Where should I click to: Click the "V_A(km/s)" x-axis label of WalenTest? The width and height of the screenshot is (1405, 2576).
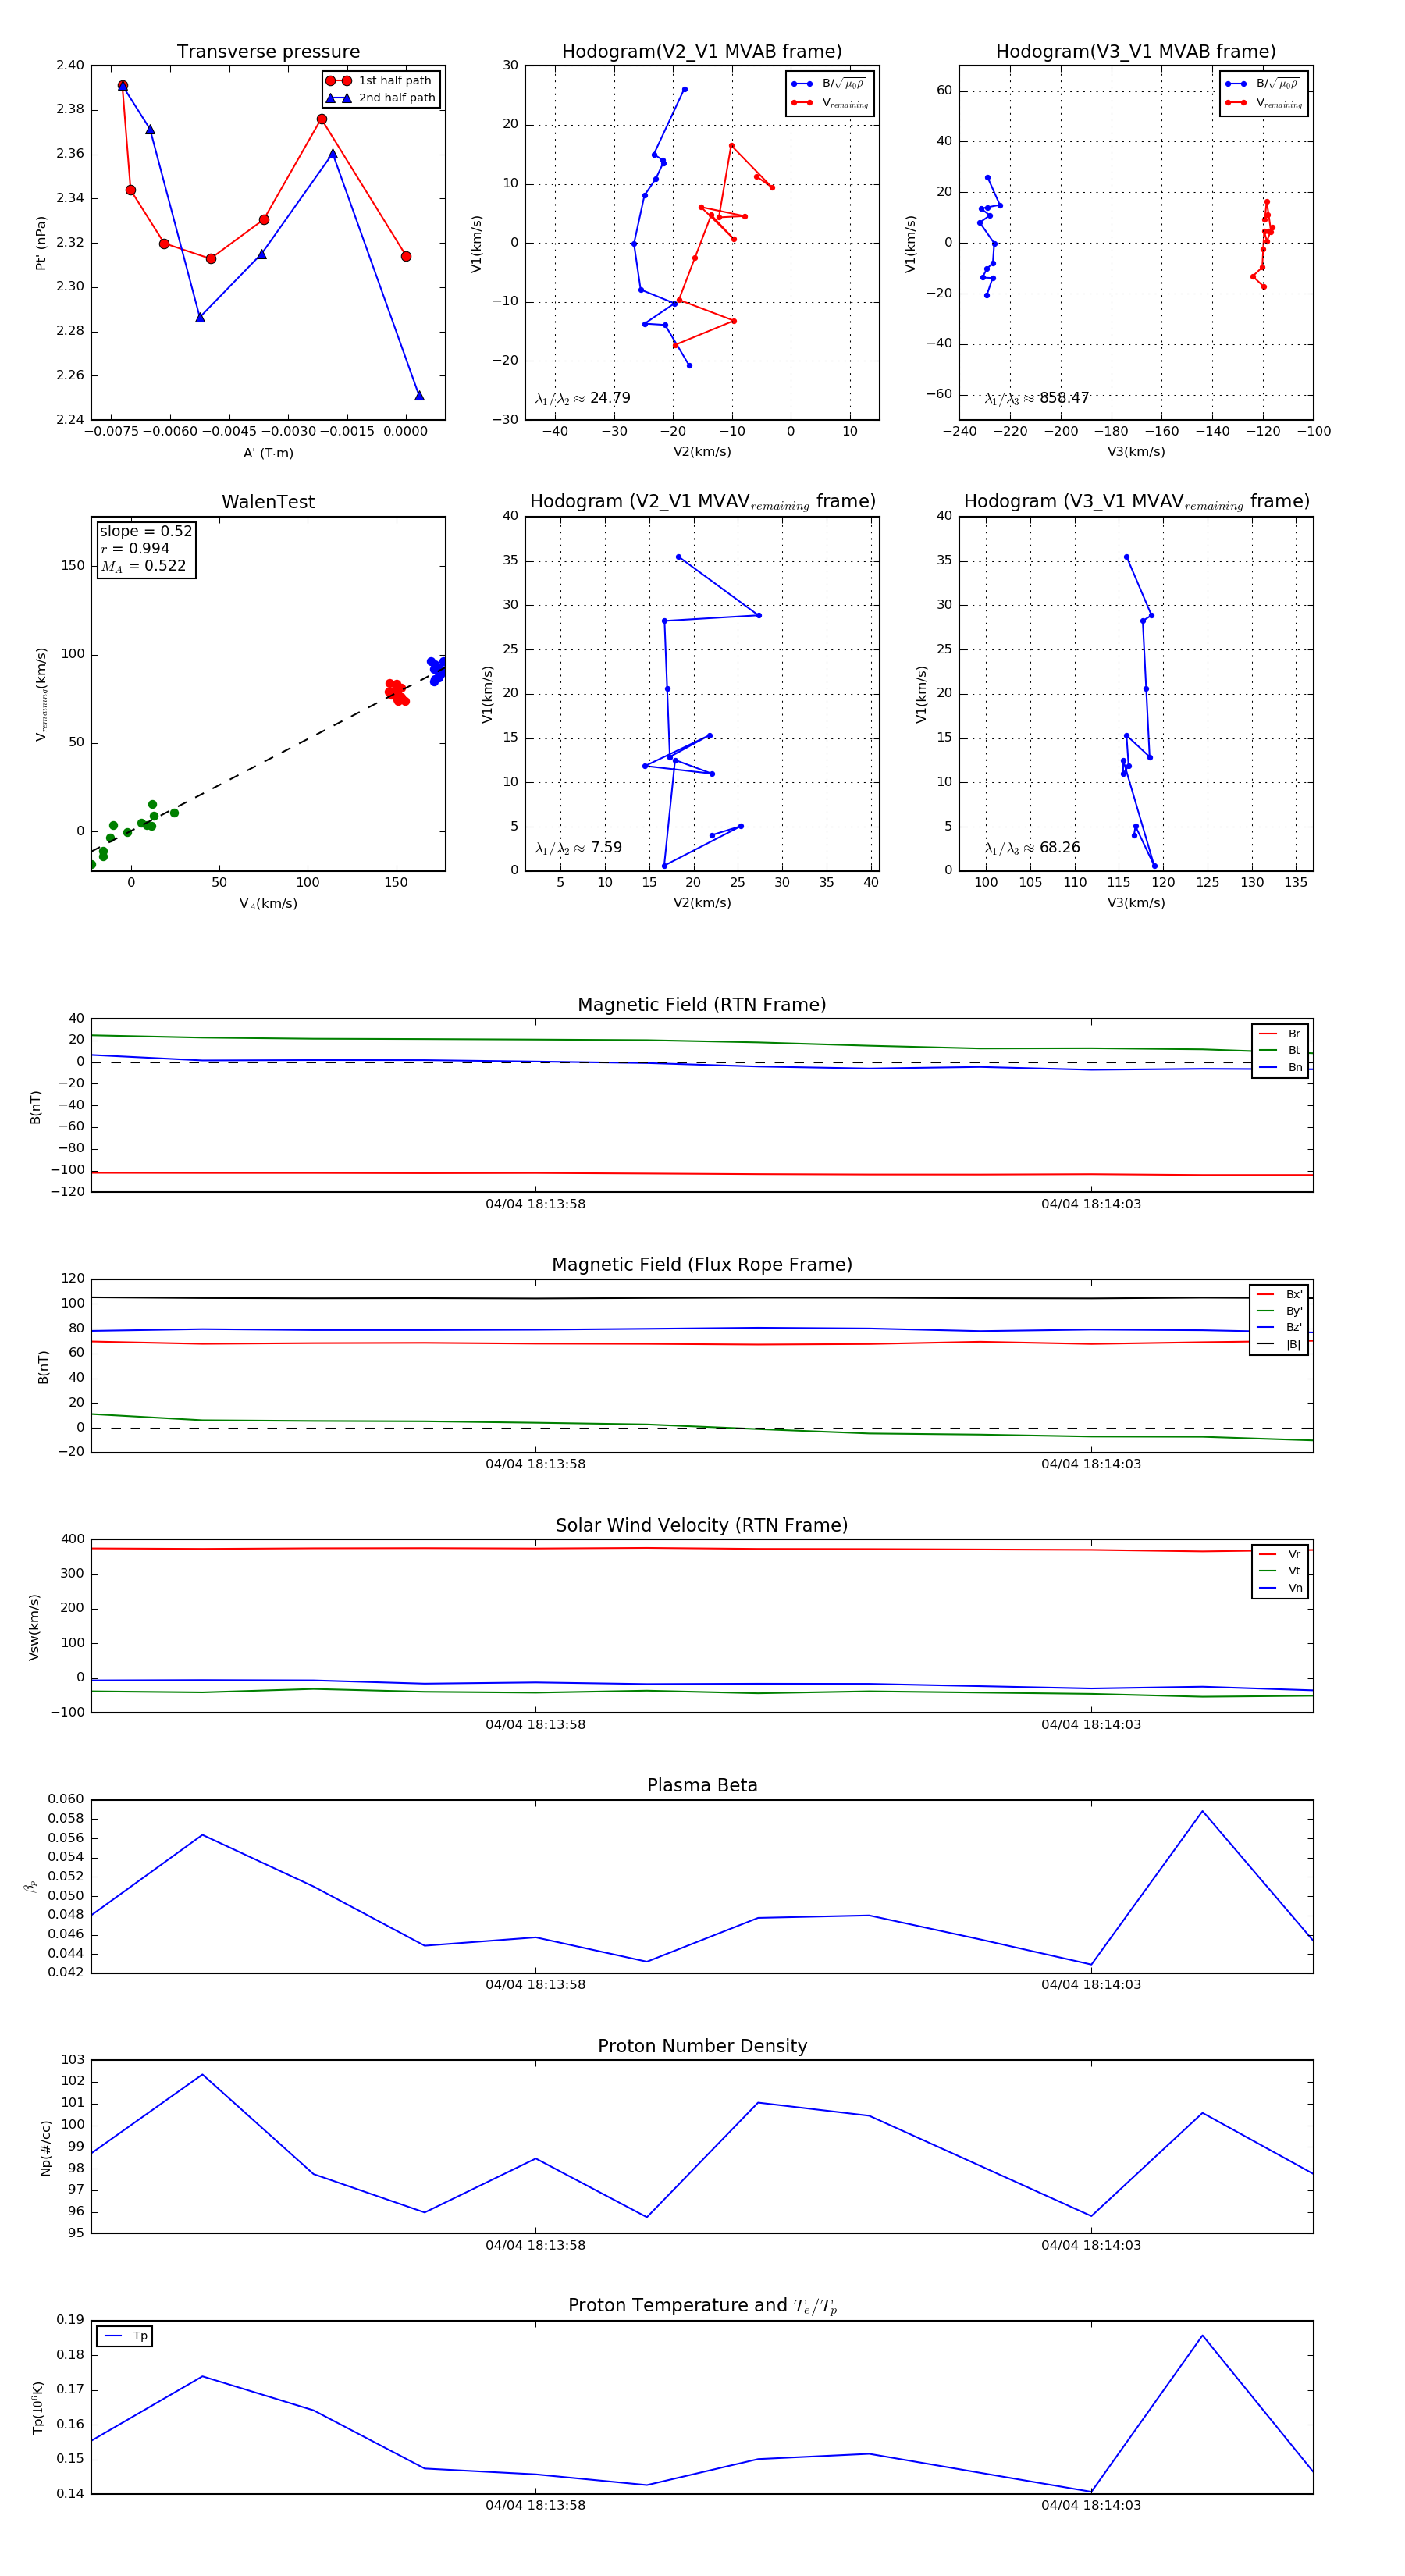[268, 904]
